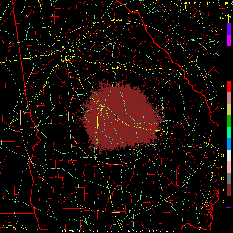Screen dimensions: 233x233
Task: Click the DS white legend swatch
Action: pyautogui.click(x=229, y=155)
